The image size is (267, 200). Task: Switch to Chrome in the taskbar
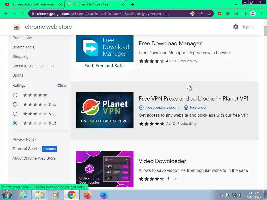click(x=71, y=195)
